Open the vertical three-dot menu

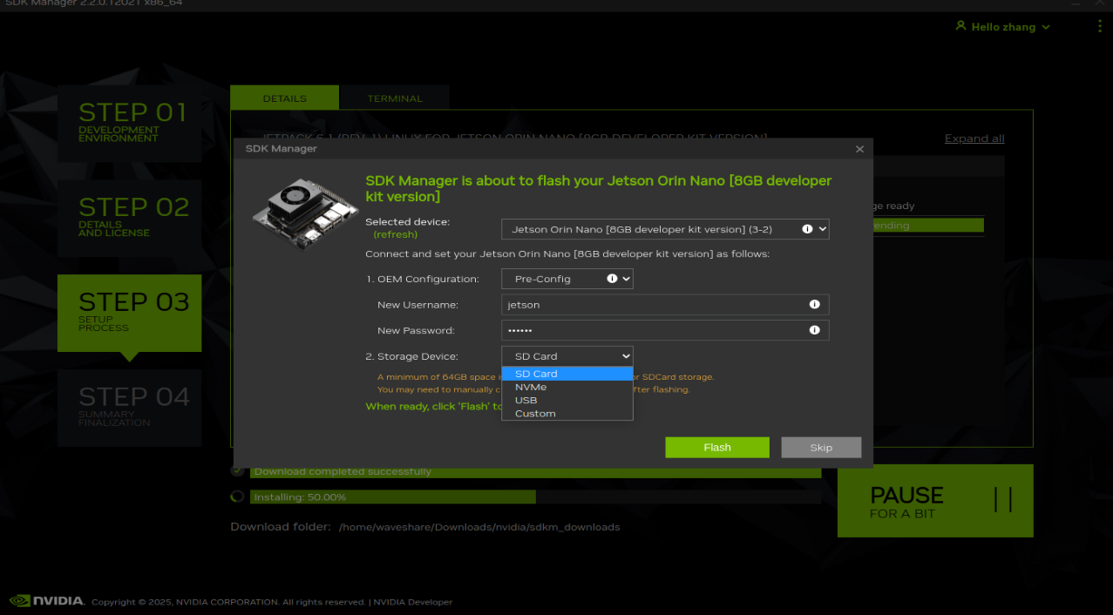(x=1099, y=27)
